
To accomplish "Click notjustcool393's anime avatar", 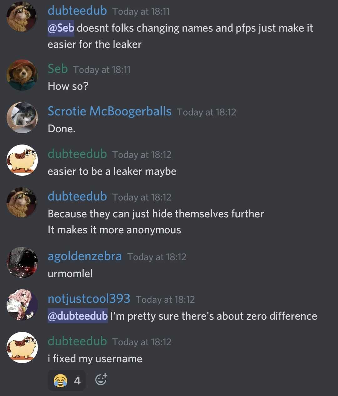I will click(x=22, y=305).
